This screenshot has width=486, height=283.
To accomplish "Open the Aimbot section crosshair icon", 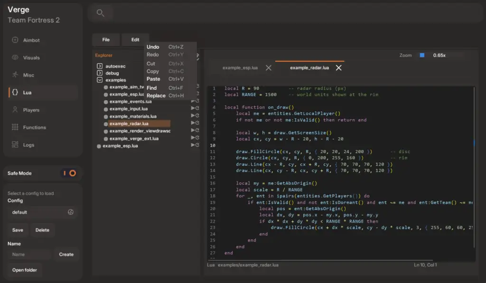I will click(x=15, y=40).
